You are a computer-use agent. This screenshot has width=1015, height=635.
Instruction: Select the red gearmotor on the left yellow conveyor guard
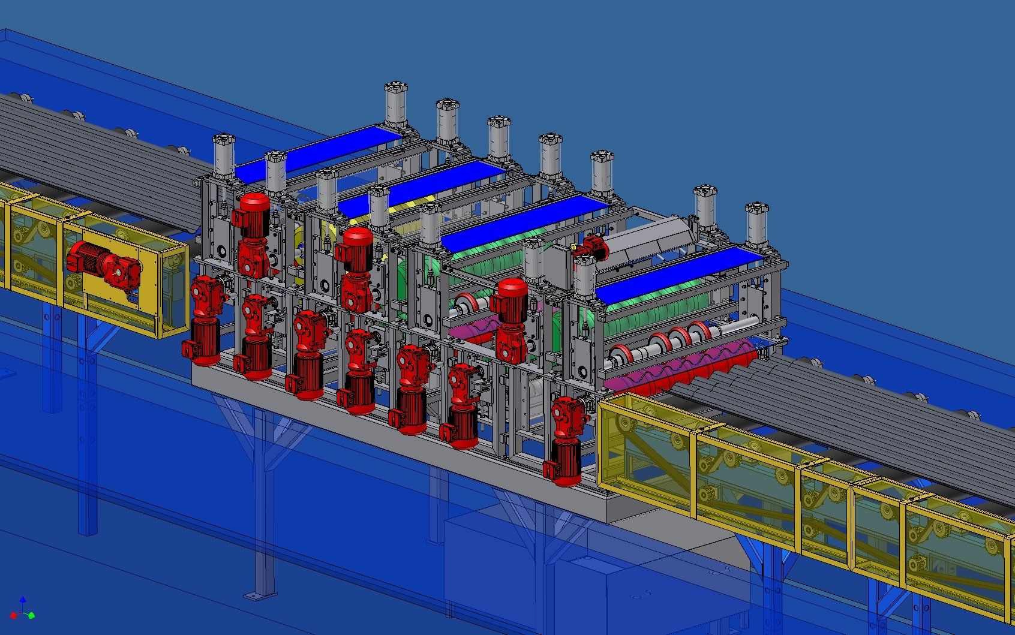[x=104, y=265]
